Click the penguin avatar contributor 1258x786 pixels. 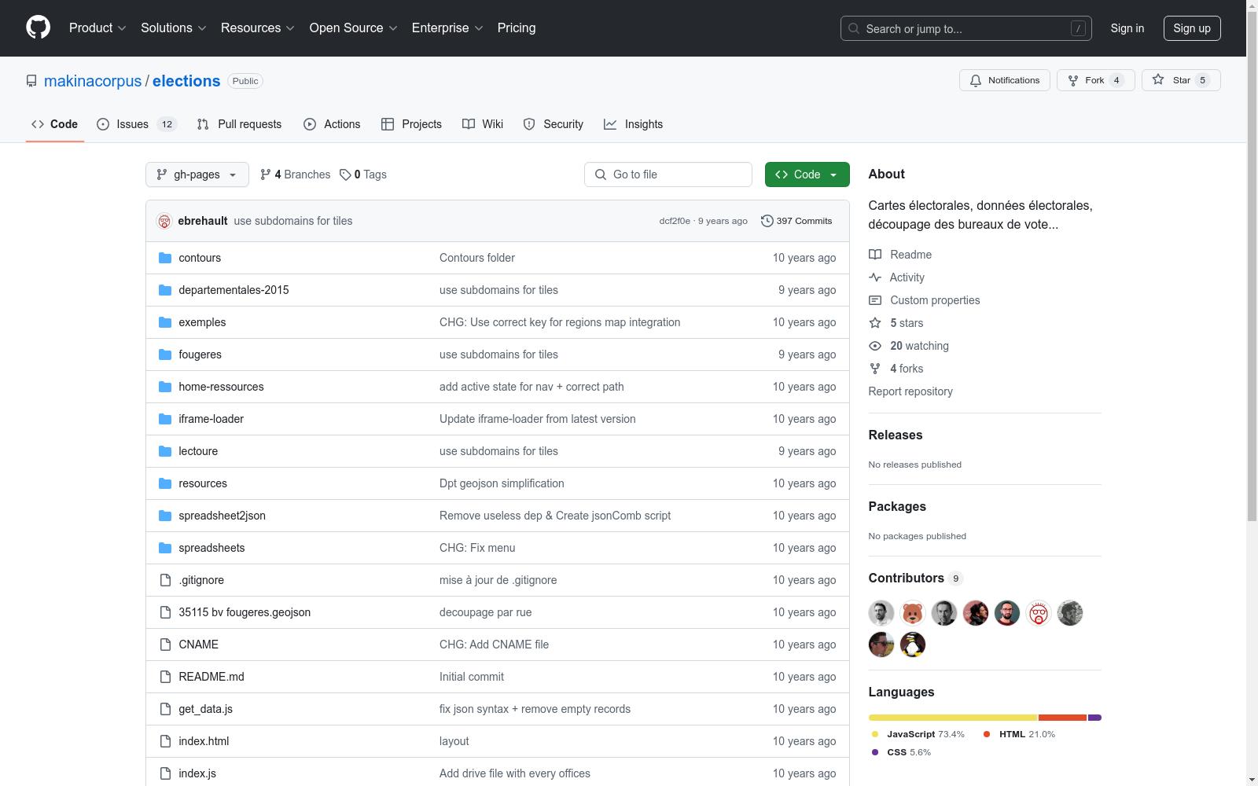[x=913, y=645]
